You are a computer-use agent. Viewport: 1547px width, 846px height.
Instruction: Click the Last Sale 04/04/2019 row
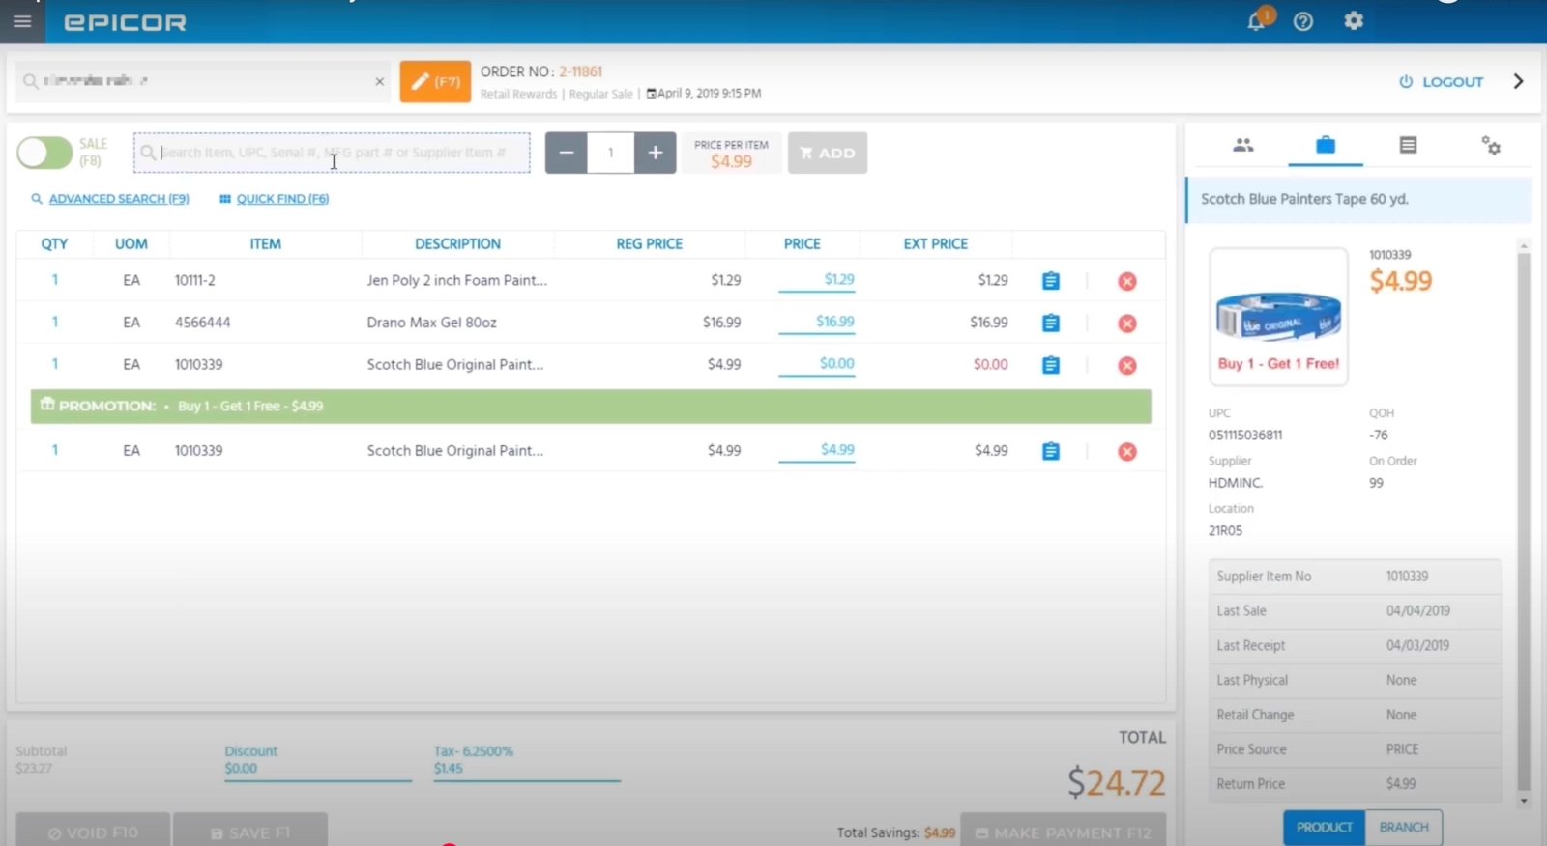pos(1355,611)
